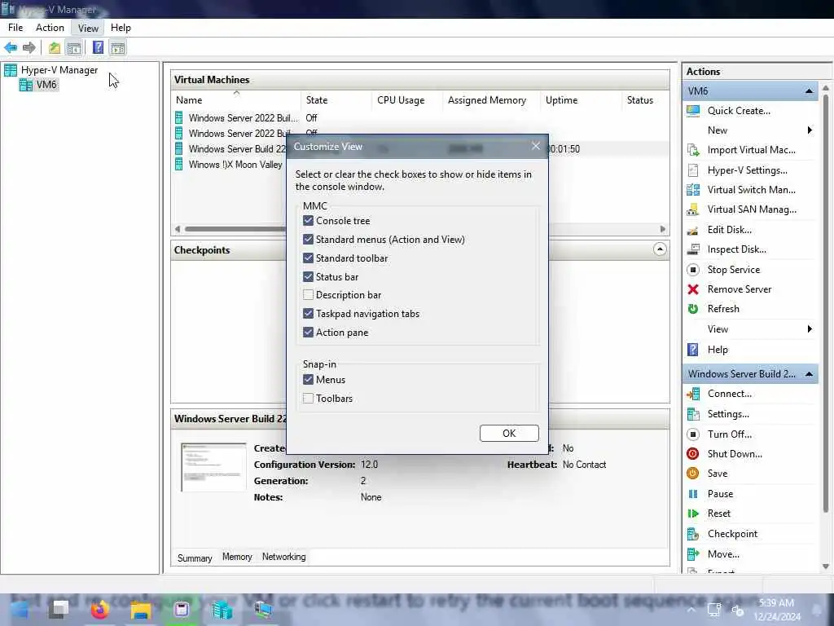Image resolution: width=834 pixels, height=626 pixels.
Task: Click the red Shut Down icon
Action: [693, 454]
